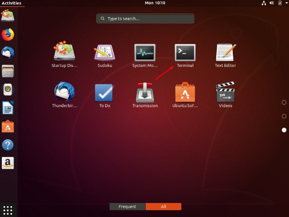
Task: Open the clock calendar dropdown
Action: point(155,3)
